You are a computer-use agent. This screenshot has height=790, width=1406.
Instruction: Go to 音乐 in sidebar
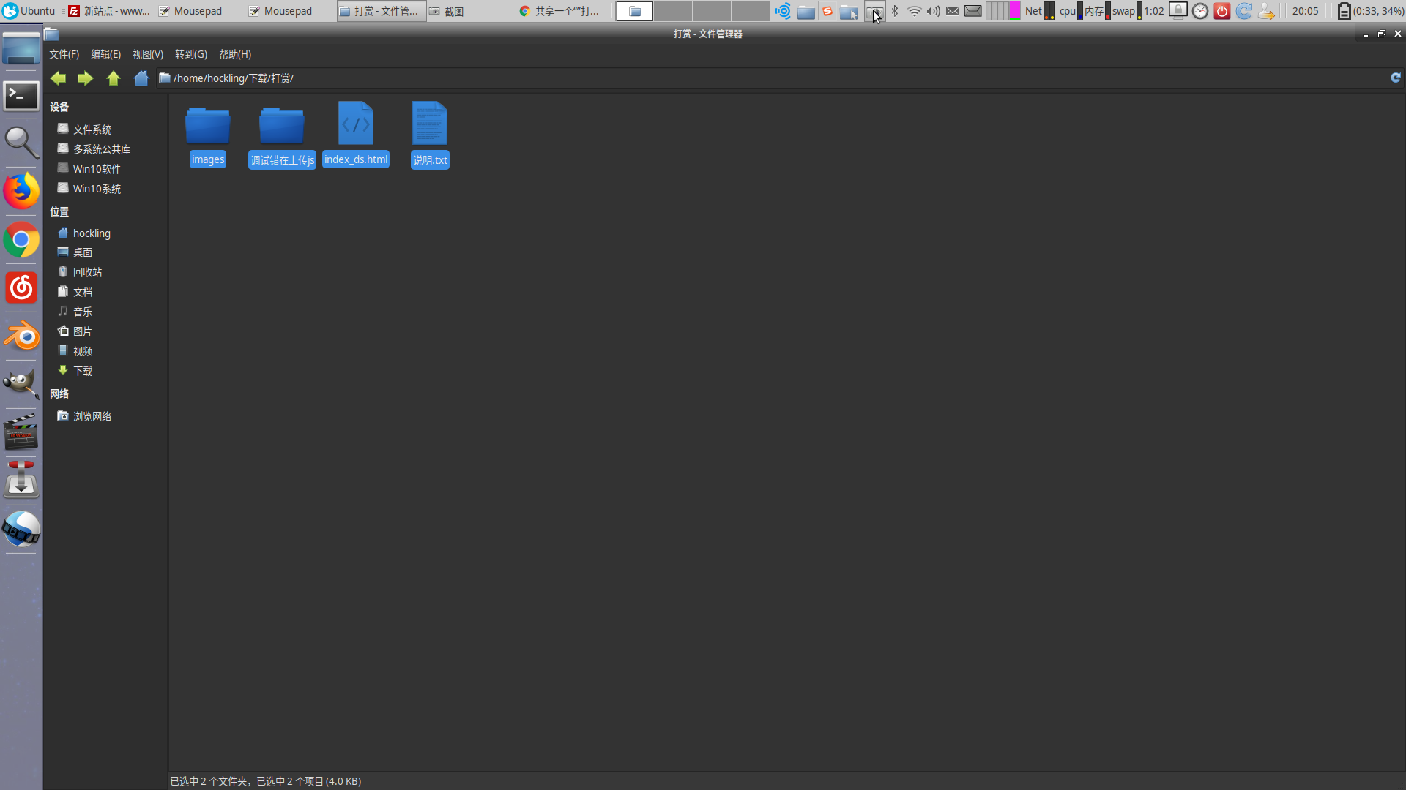(83, 312)
